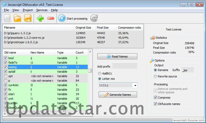206x123 pixels.
Task: Toggle the easing row checkbox
Action: click(5, 67)
